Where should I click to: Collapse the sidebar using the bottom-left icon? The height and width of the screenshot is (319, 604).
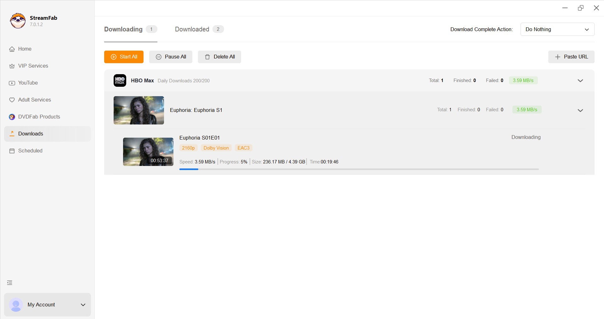click(9, 283)
